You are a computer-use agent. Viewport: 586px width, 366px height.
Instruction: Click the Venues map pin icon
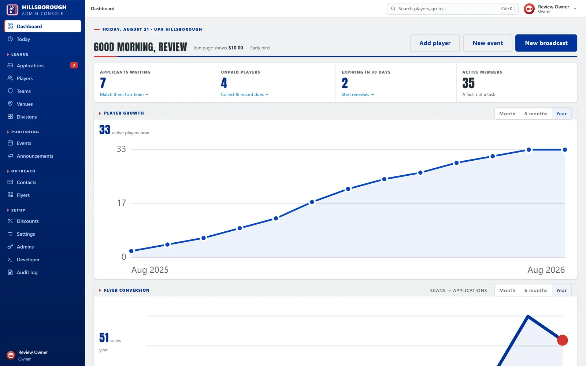pyautogui.click(x=10, y=104)
